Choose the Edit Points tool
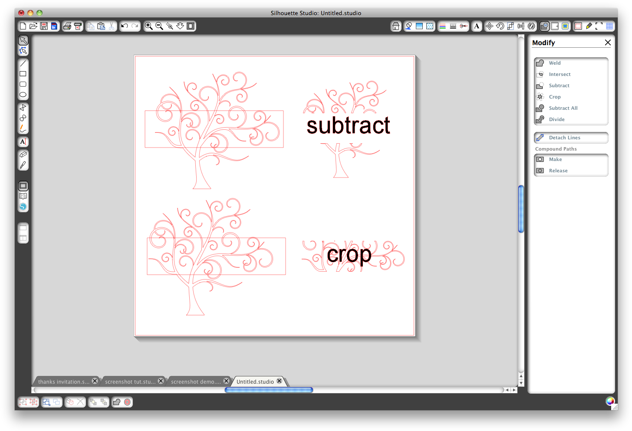Viewport: 632px width, 431px height. (23, 51)
